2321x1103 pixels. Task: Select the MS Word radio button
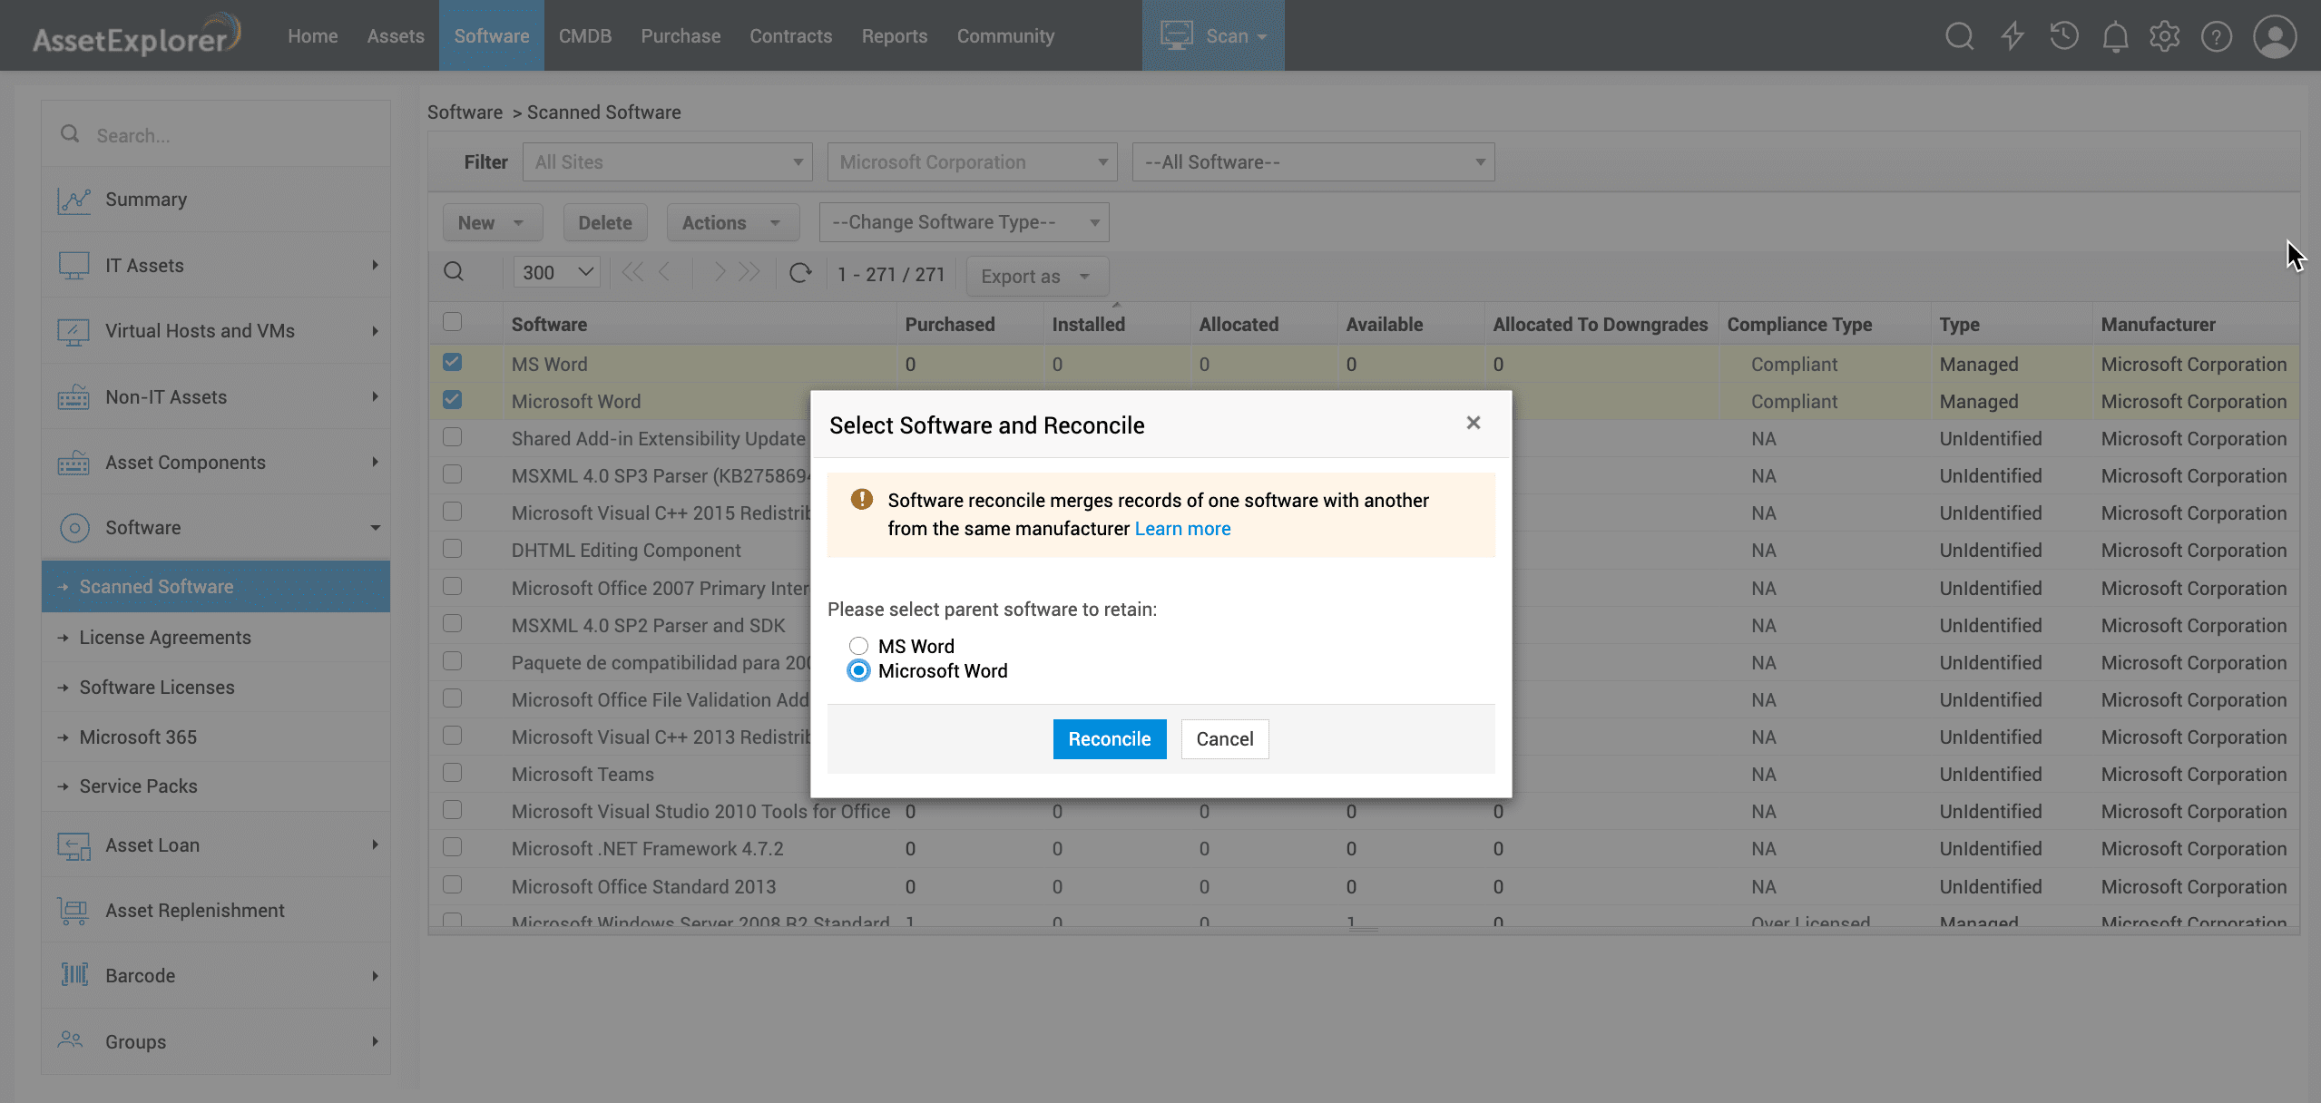(858, 646)
